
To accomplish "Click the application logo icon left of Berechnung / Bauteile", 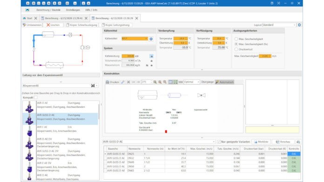I will [27, 10].
